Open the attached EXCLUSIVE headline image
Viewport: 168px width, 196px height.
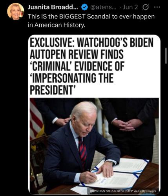94,115
